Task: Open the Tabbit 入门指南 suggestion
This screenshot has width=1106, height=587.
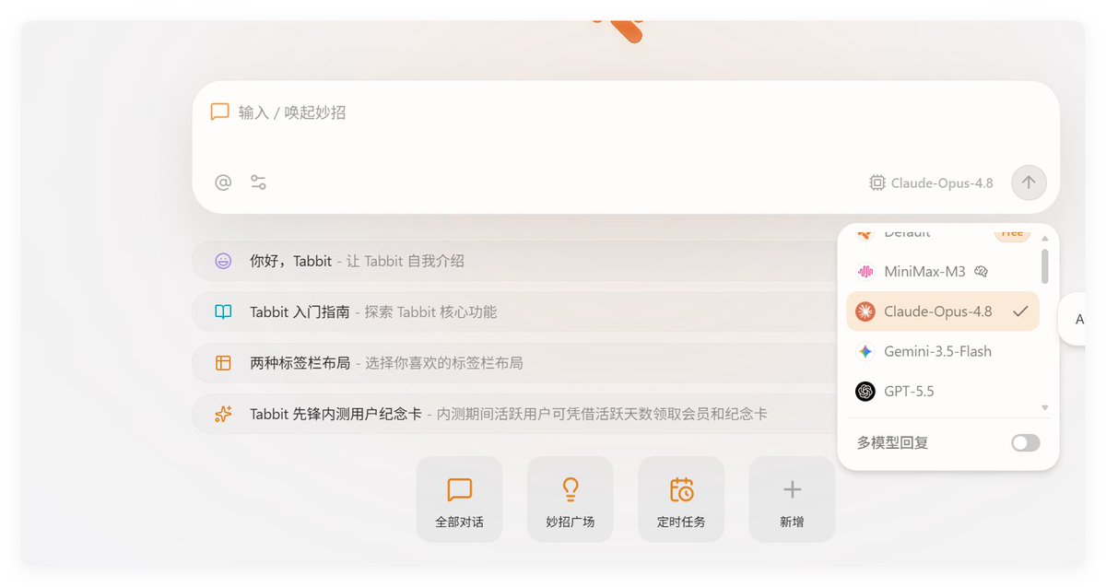Action: 516,311
